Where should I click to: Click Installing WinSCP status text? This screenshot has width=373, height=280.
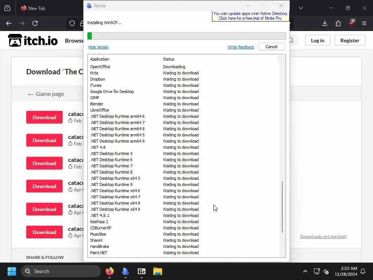[104, 23]
